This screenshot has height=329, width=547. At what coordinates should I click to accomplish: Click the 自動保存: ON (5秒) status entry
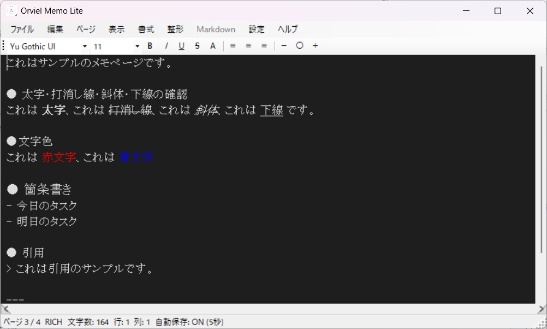click(189, 322)
